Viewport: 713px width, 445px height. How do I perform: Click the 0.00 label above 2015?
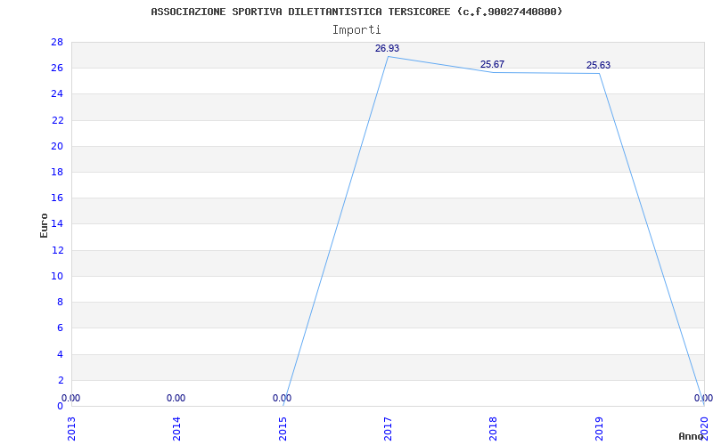282,398
